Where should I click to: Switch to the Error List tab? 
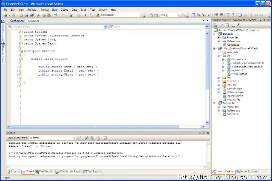click(14, 172)
